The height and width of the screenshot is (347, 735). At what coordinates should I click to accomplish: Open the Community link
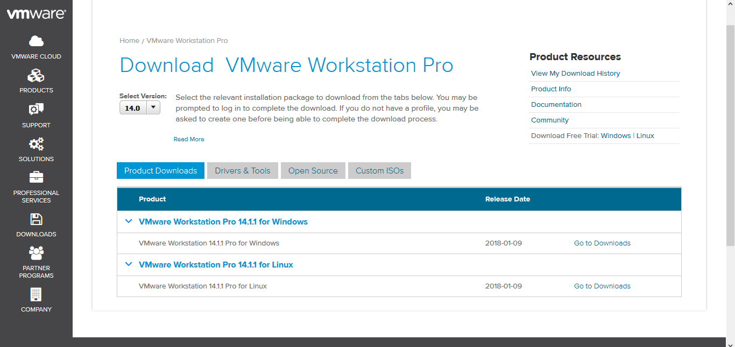click(x=550, y=120)
